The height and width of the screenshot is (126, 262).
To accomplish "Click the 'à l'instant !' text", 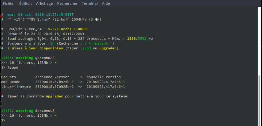I will coord(98,44).
